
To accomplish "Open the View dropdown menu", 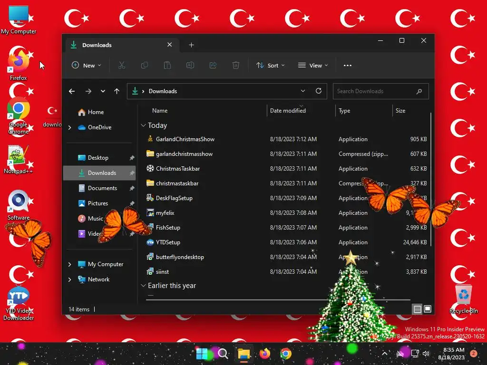I will [x=313, y=66].
